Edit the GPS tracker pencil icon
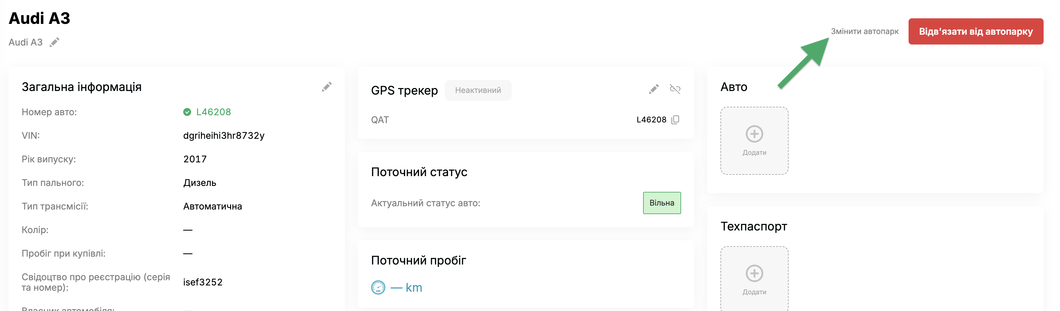 (x=654, y=89)
